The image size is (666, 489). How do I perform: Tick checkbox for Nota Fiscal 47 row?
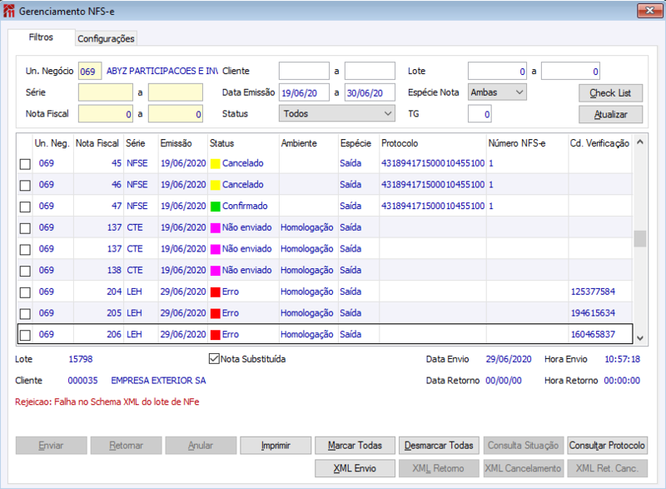[26, 207]
